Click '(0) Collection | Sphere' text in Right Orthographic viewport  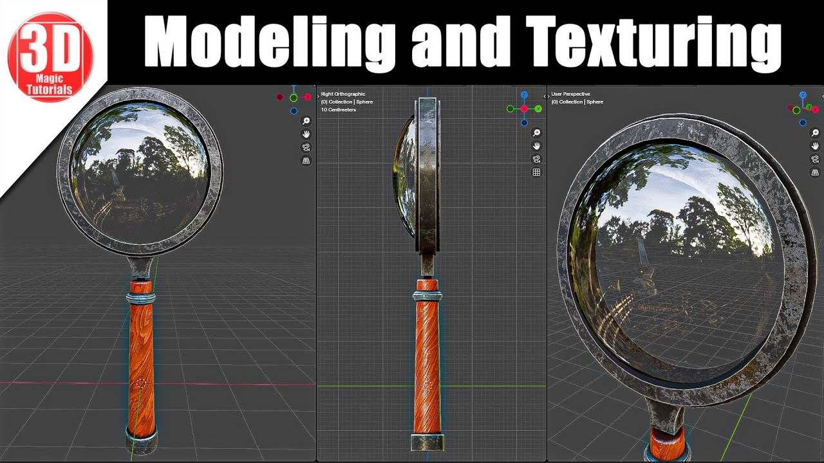point(347,102)
